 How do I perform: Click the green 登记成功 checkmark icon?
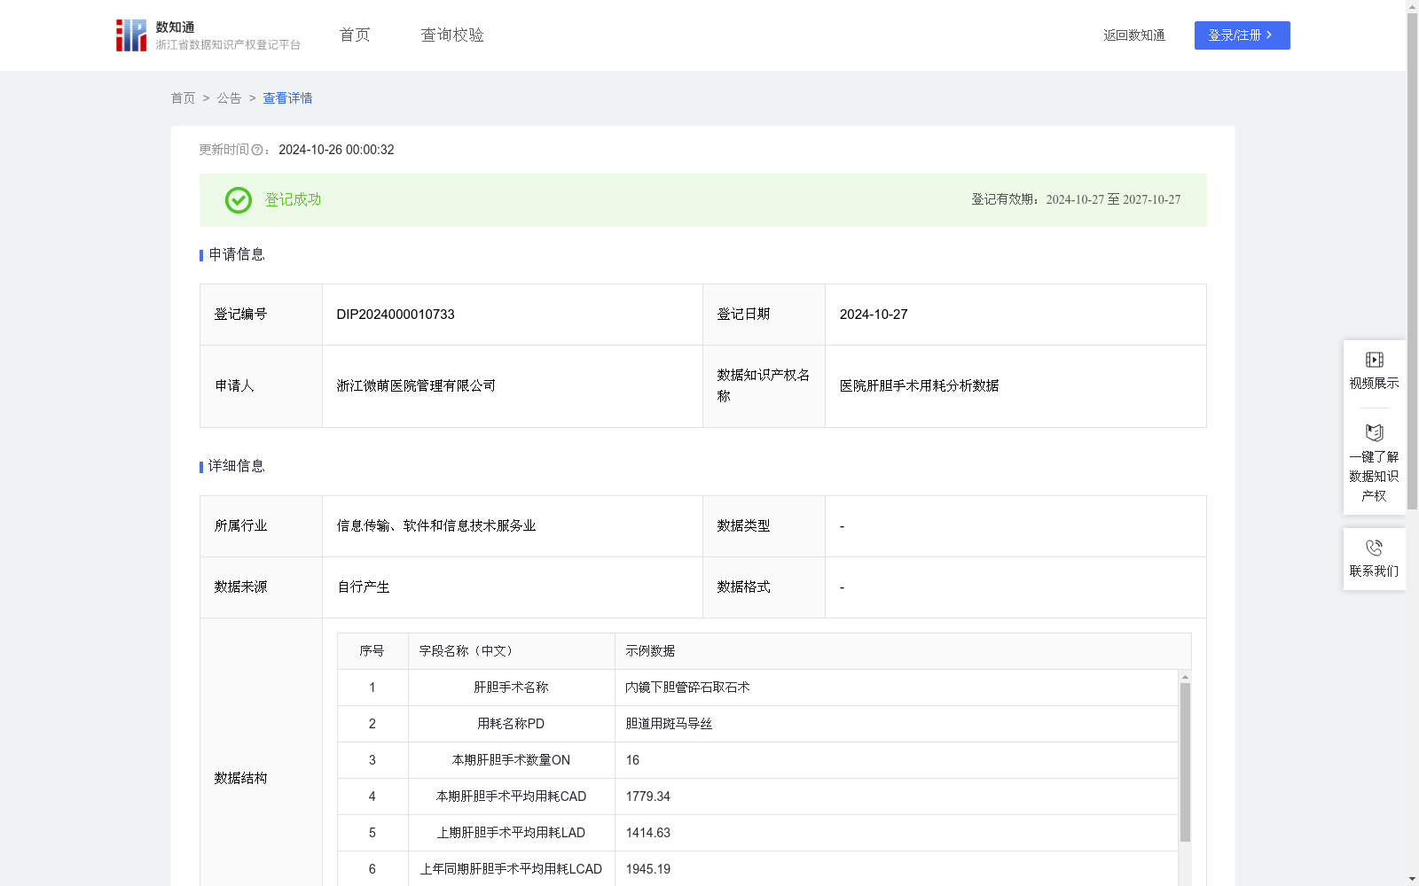239,200
